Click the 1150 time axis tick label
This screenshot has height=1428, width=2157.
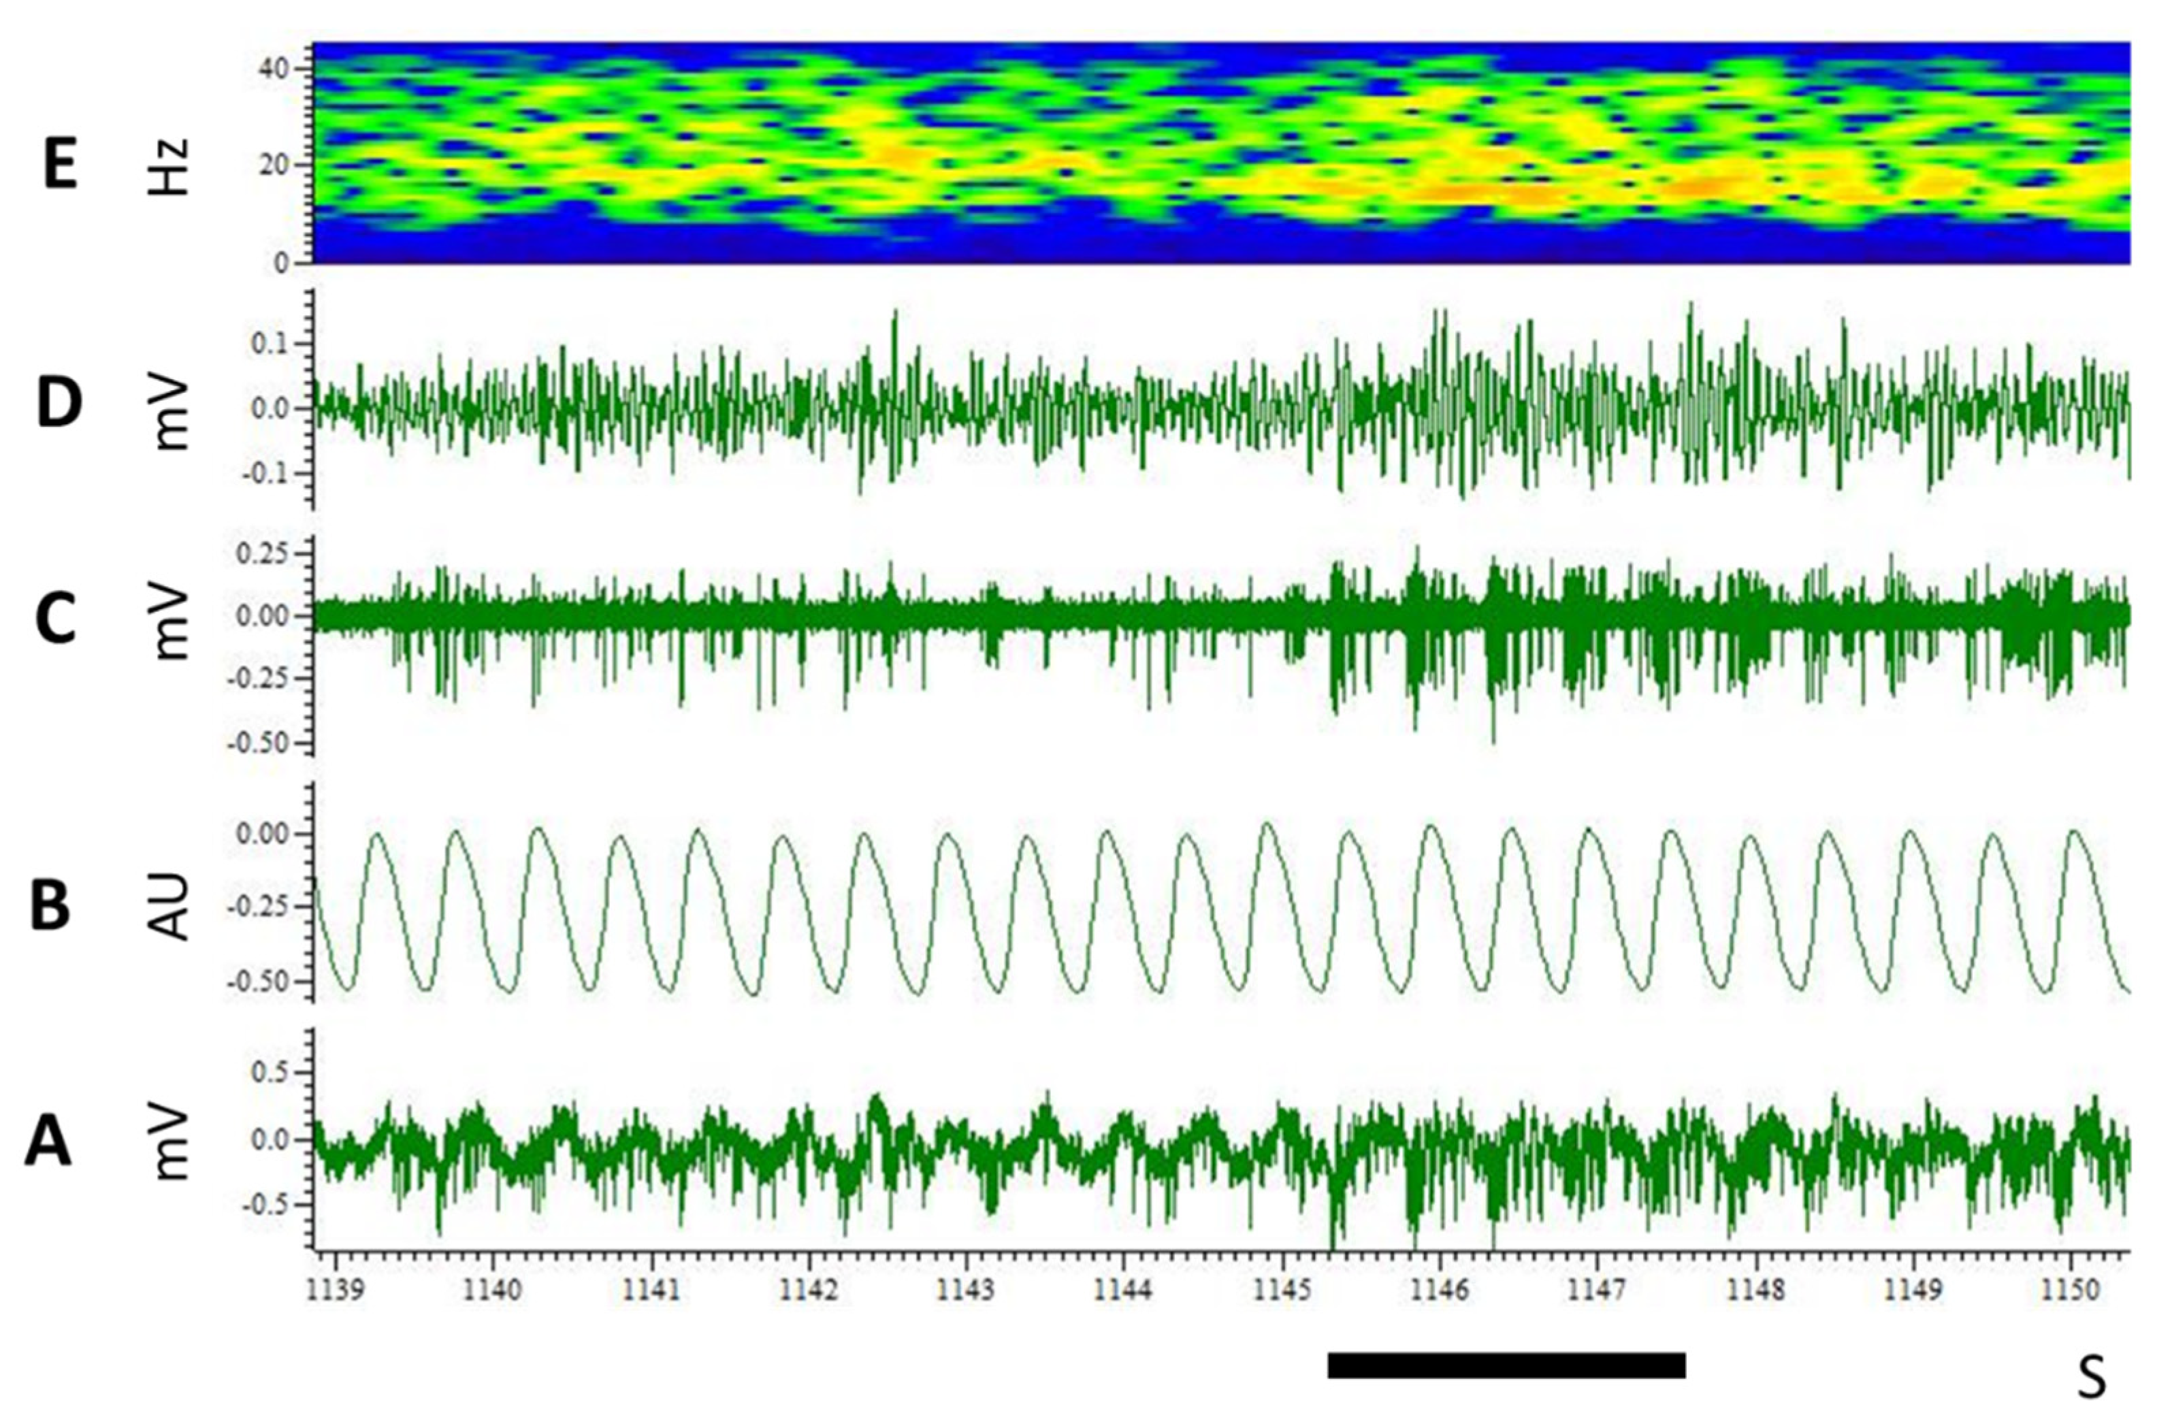coord(2071,1291)
